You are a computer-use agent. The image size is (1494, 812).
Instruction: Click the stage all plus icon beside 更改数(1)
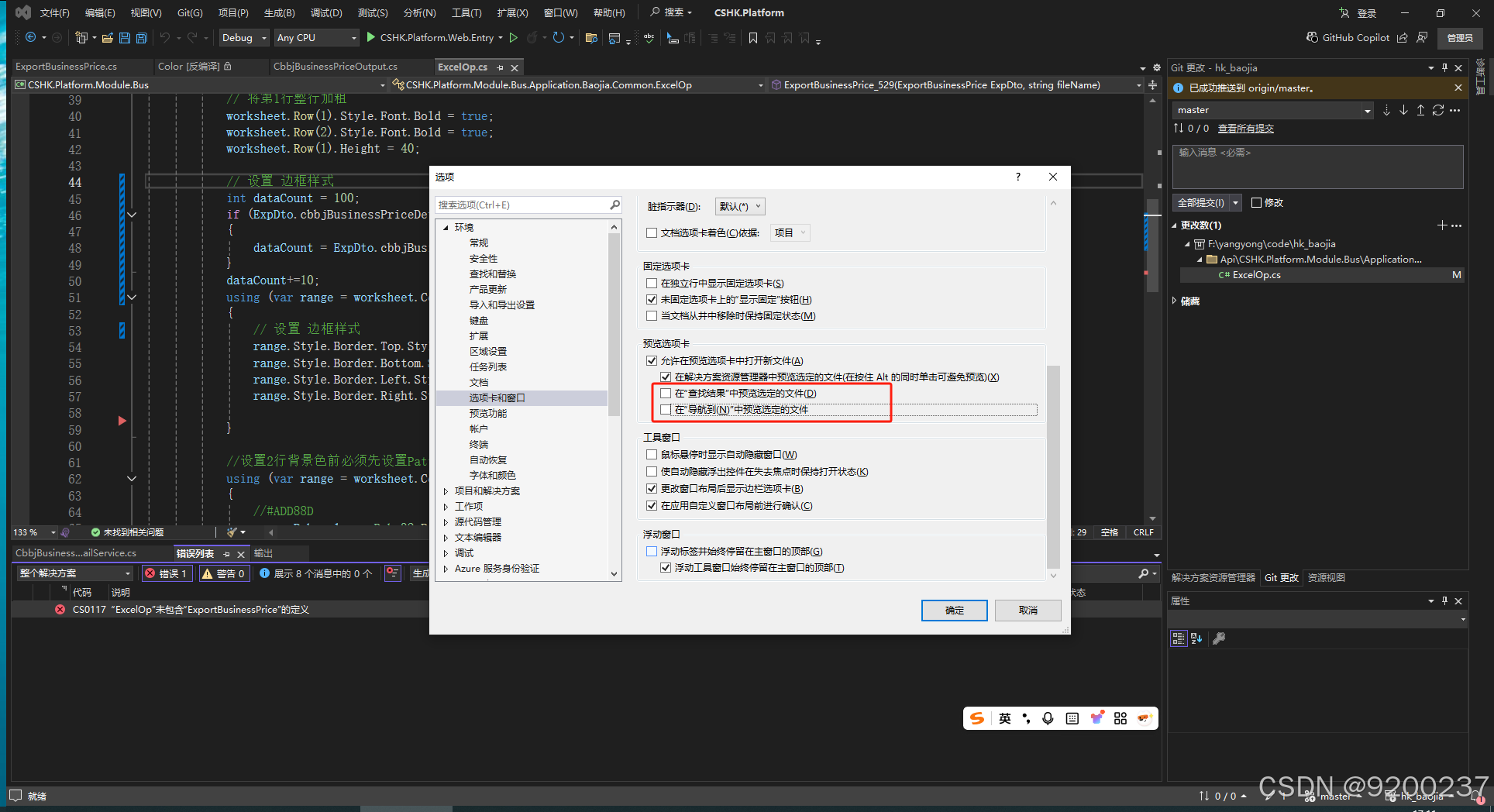pyautogui.click(x=1441, y=225)
